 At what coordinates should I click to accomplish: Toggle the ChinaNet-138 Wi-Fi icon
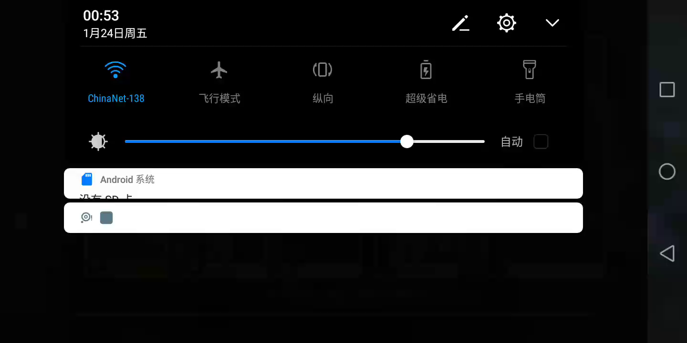(x=115, y=70)
